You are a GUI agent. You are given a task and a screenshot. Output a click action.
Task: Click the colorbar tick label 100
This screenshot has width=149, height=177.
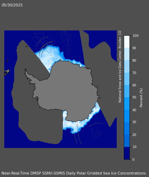[x=136, y=36]
